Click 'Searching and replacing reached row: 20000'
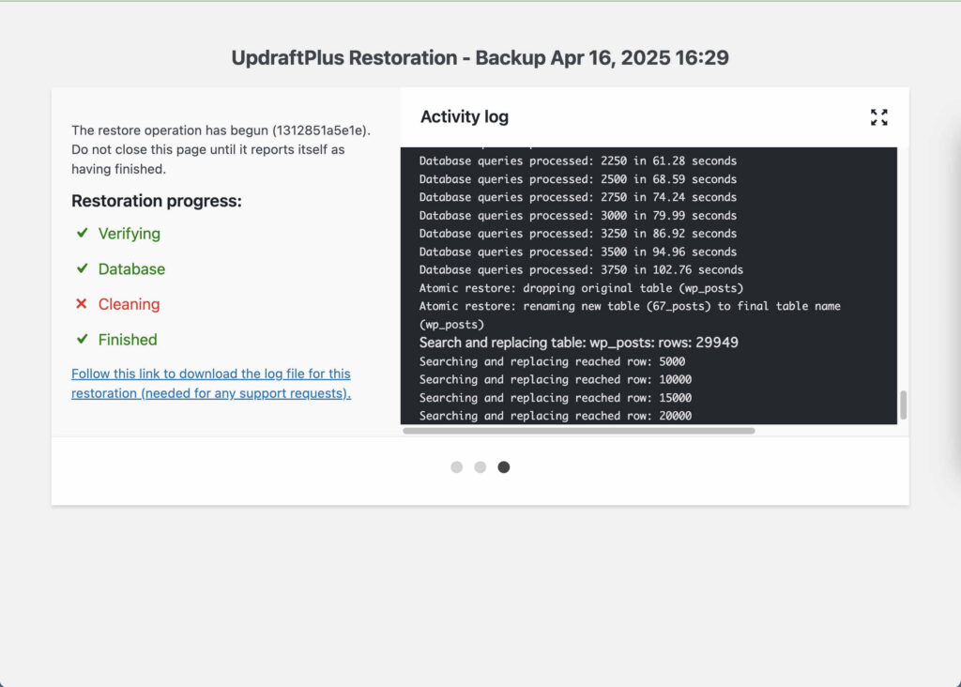961x687 pixels. coord(556,416)
